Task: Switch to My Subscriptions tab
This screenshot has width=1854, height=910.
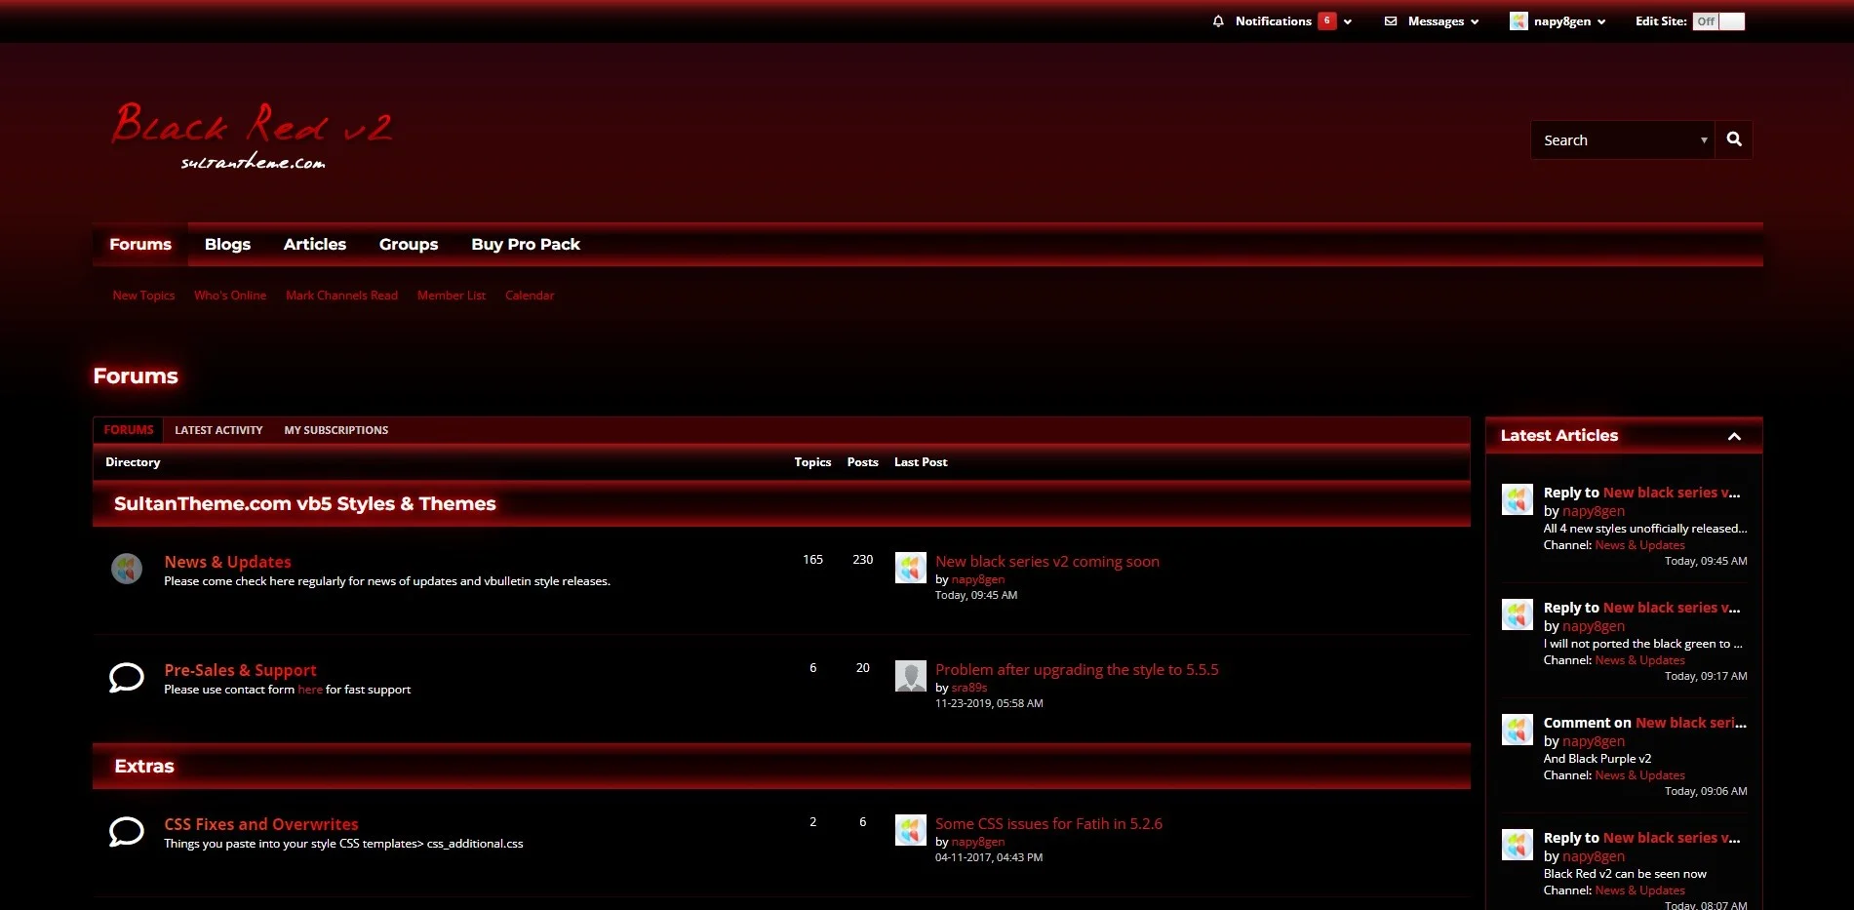Action: [335, 429]
